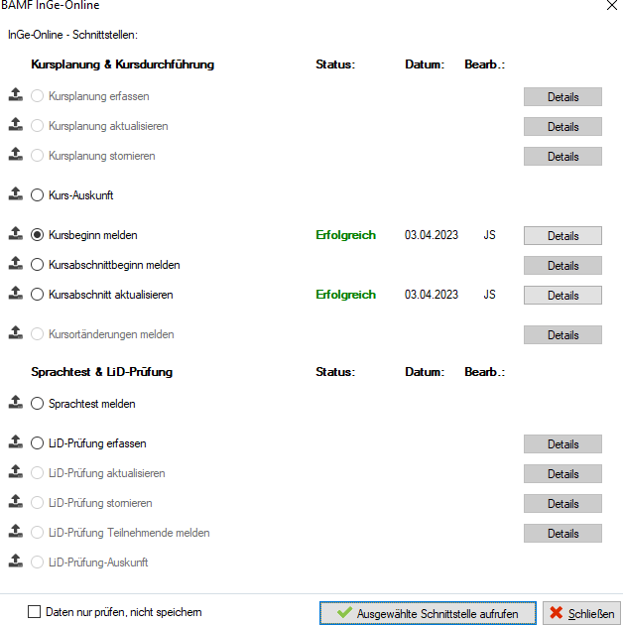Click 'JS' editor in Kursabschnitt aktualisieren row
Viewport: 623px width, 625px height.
[x=489, y=295]
